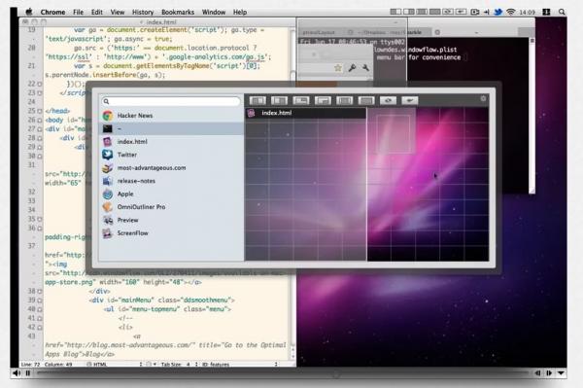Click the seventh overlay toolbar button with the eye-like icon
The height and width of the screenshot is (388, 583).
point(388,100)
